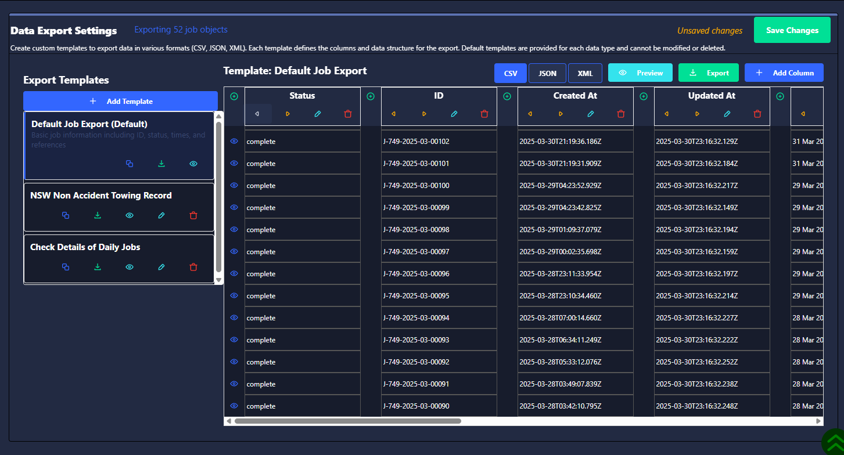Remove the Updated At column via trash icon
This screenshot has height=455, width=844.
click(757, 114)
